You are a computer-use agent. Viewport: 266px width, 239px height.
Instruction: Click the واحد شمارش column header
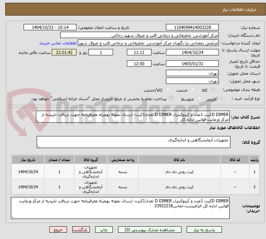[123, 160]
